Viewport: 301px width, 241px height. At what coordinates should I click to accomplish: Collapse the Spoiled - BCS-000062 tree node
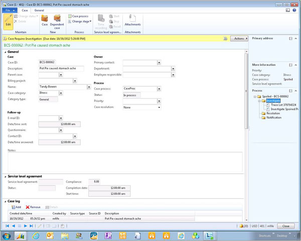(x=255, y=96)
